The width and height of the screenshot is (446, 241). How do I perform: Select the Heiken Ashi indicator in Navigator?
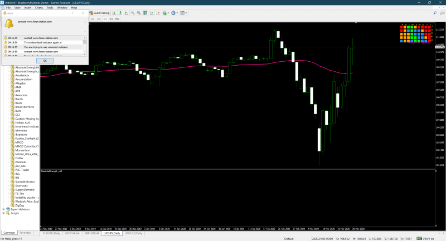tap(22, 122)
